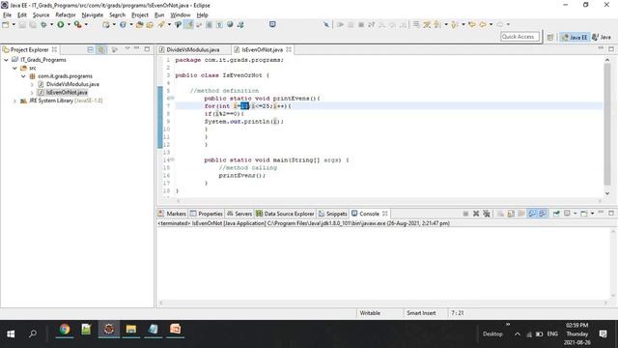Open the Open Console dropdown arrow
Viewport: 618px width, 348px height.
[x=592, y=214]
